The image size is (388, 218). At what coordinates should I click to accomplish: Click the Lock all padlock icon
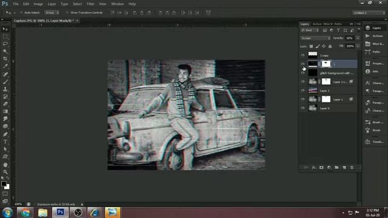click(330, 46)
